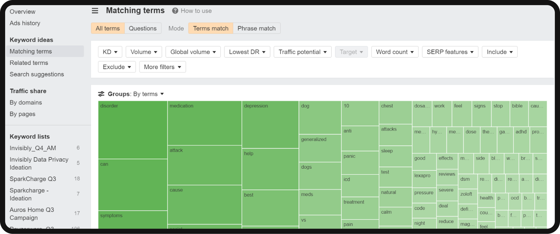
Task: Select Matching terms in sidebar
Action: 45,51
